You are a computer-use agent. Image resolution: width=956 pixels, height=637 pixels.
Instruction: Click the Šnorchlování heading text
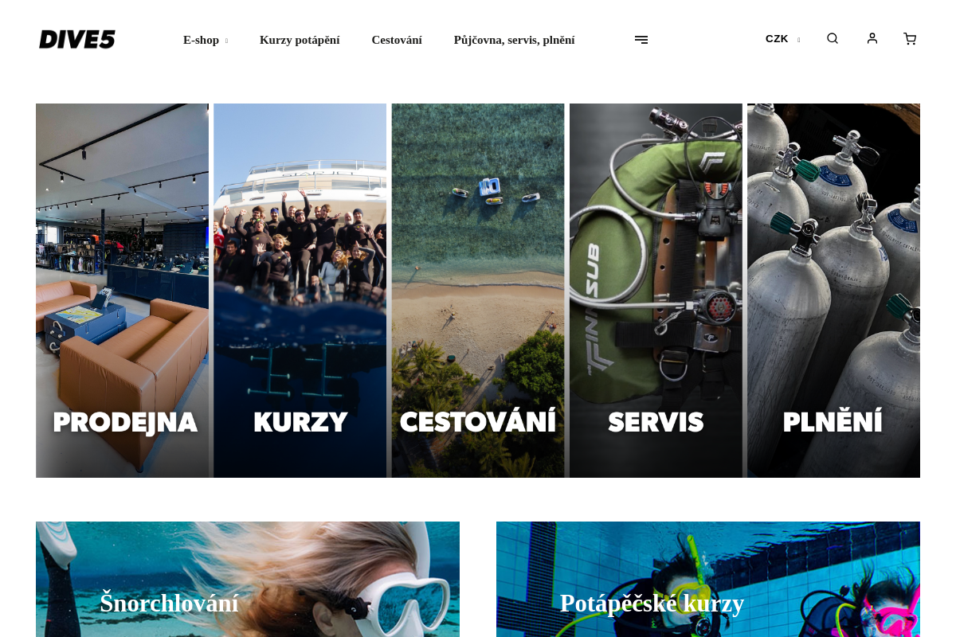pos(169,603)
